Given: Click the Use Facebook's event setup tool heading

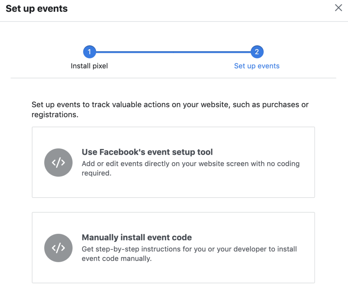Looking at the screenshot, I should point(147,152).
